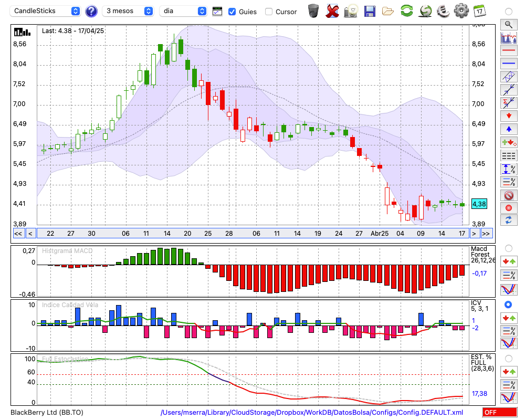Click the main chart lines percent tool

[x=509, y=182]
